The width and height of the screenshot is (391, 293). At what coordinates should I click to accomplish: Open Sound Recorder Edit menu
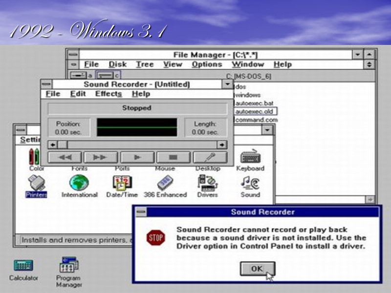click(x=78, y=94)
